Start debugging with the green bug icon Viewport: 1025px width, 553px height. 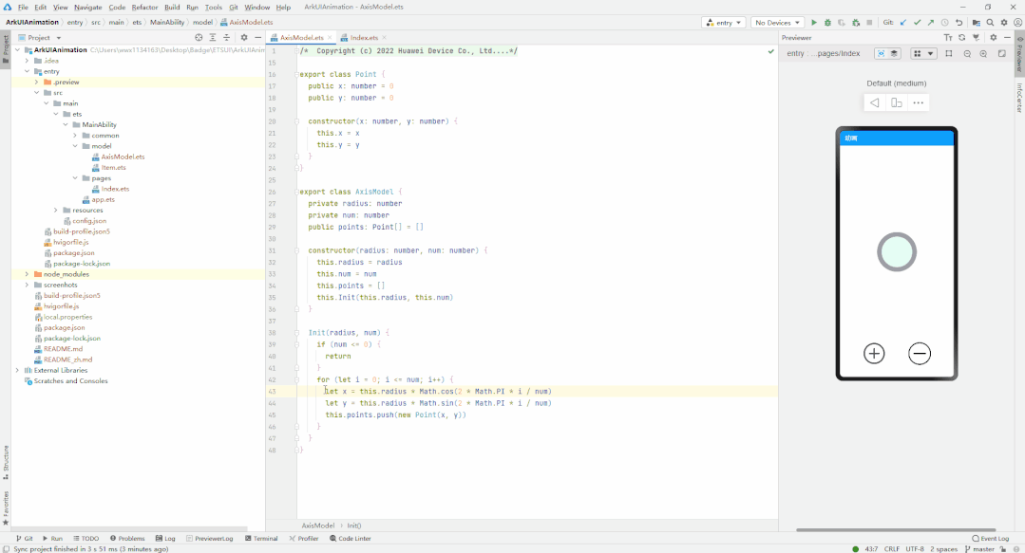coord(827,22)
